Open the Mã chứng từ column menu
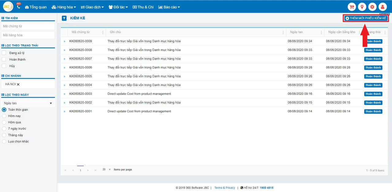The height and width of the screenshot is (192, 392). coord(103,32)
